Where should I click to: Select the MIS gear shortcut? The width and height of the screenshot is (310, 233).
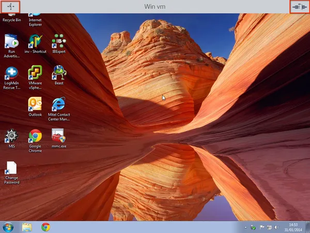click(x=12, y=138)
